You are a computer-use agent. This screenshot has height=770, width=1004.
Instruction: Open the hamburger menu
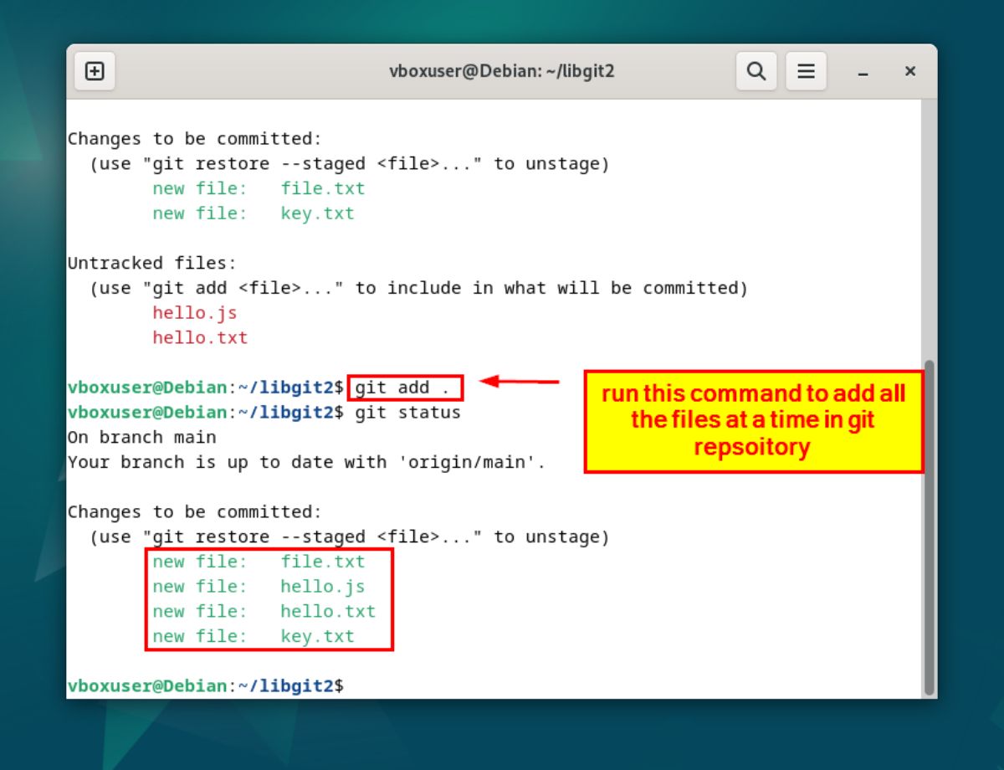tap(806, 71)
